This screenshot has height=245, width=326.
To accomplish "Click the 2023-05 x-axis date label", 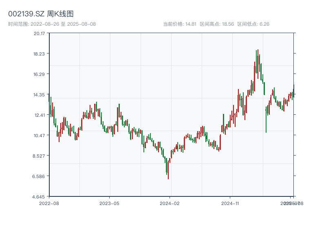I will pyautogui.click(x=109, y=203).
